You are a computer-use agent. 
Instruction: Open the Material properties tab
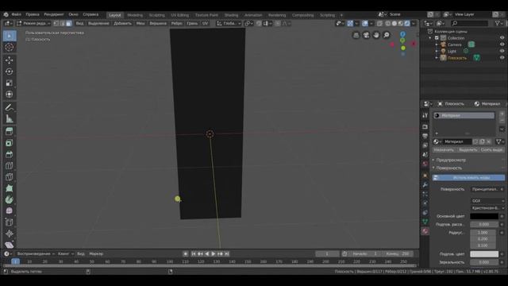coord(425,231)
